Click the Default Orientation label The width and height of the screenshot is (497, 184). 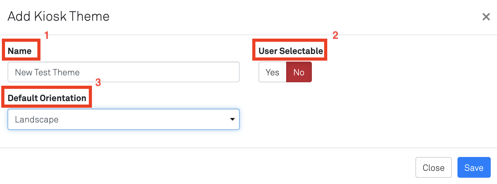pyautogui.click(x=47, y=98)
